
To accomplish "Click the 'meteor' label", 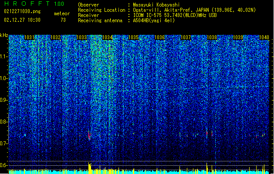I will tap(62, 13).
